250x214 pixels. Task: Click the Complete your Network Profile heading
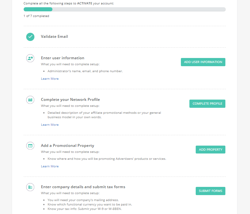(70, 100)
